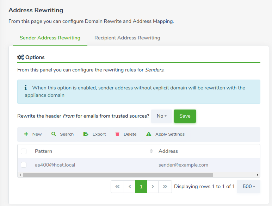Click the Displaying rows 1 to 1 of 1 text
The width and height of the screenshot is (272, 206).
pyautogui.click(x=204, y=186)
